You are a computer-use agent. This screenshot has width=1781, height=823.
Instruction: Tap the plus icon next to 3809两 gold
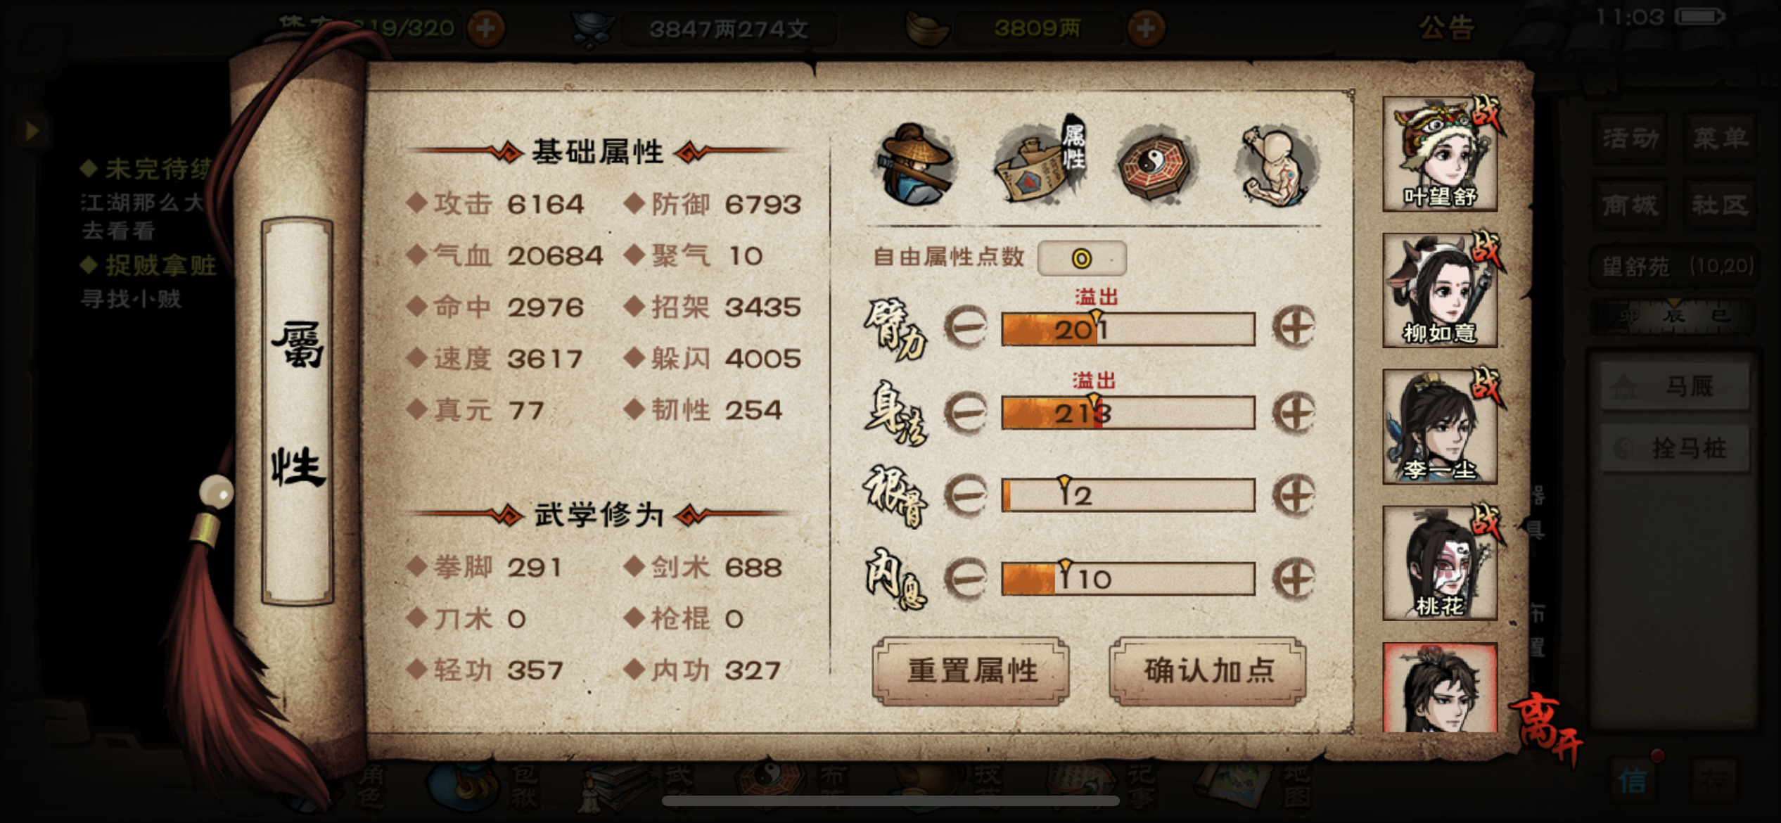point(1146,28)
